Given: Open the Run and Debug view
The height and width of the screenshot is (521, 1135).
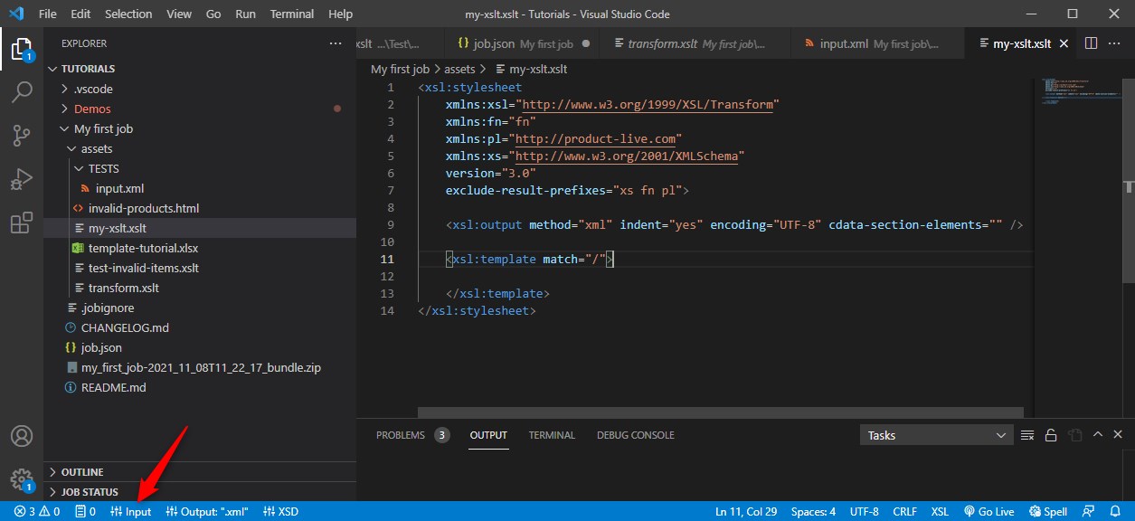Looking at the screenshot, I should point(22,179).
